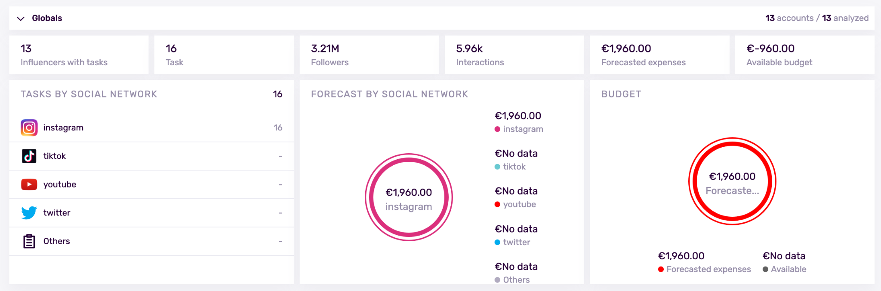Click the Twitter bird icon
The height and width of the screenshot is (291, 881).
[29, 213]
